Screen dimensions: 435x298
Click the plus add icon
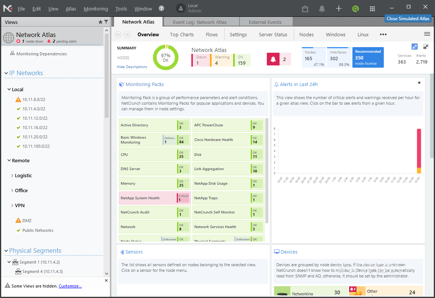click(339, 9)
